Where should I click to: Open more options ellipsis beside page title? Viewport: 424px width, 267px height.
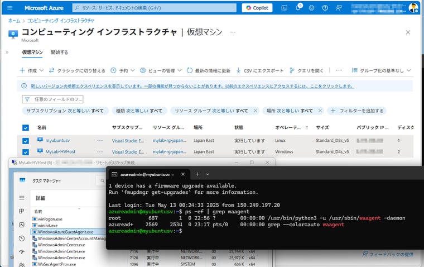(233, 32)
